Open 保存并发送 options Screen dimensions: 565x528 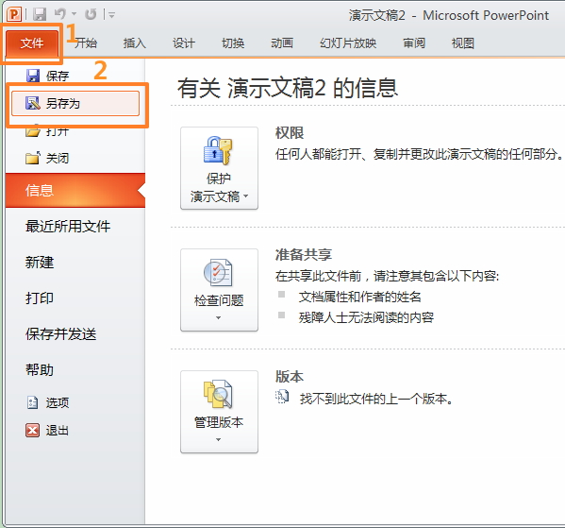61,333
